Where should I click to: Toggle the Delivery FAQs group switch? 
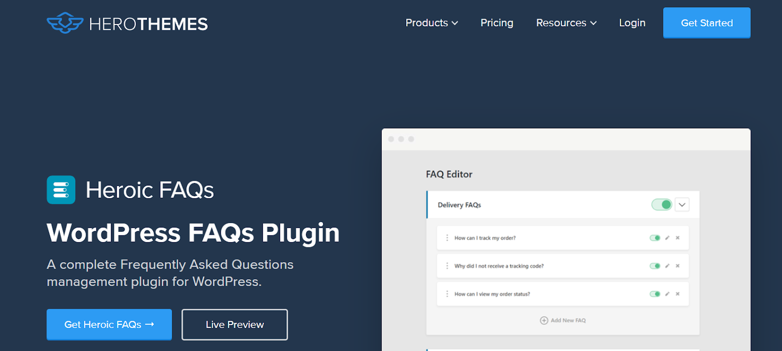tap(662, 205)
